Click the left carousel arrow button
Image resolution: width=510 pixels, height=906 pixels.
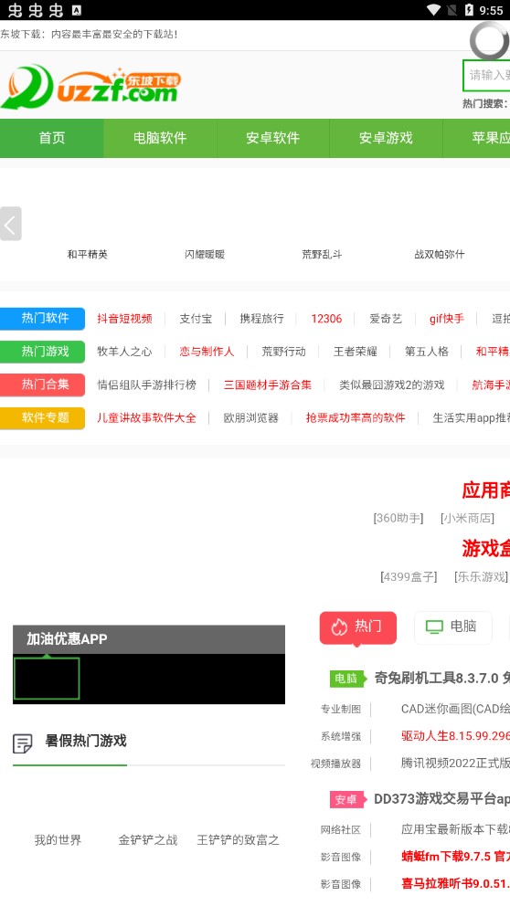pos(10,224)
